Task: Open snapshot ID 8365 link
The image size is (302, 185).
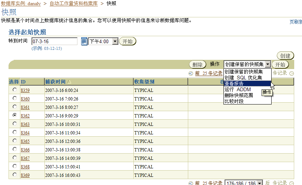Action: 25,141
